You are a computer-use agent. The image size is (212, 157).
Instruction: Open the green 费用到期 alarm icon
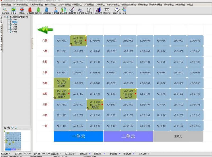[x=38, y=11]
